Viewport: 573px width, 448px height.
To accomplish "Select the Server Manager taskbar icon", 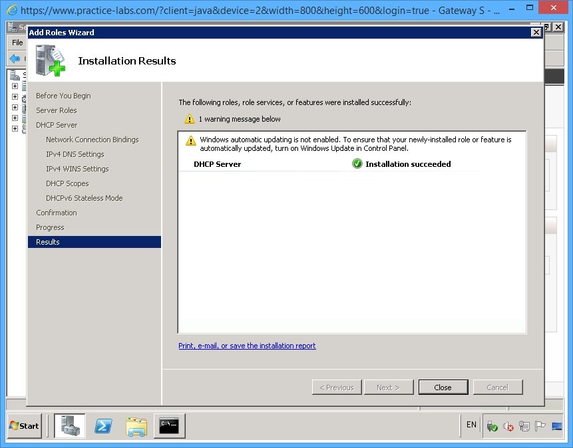I will tap(70, 425).
